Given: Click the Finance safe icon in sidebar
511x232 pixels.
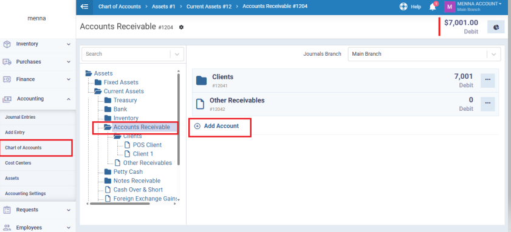Looking at the screenshot, I should (x=7, y=79).
